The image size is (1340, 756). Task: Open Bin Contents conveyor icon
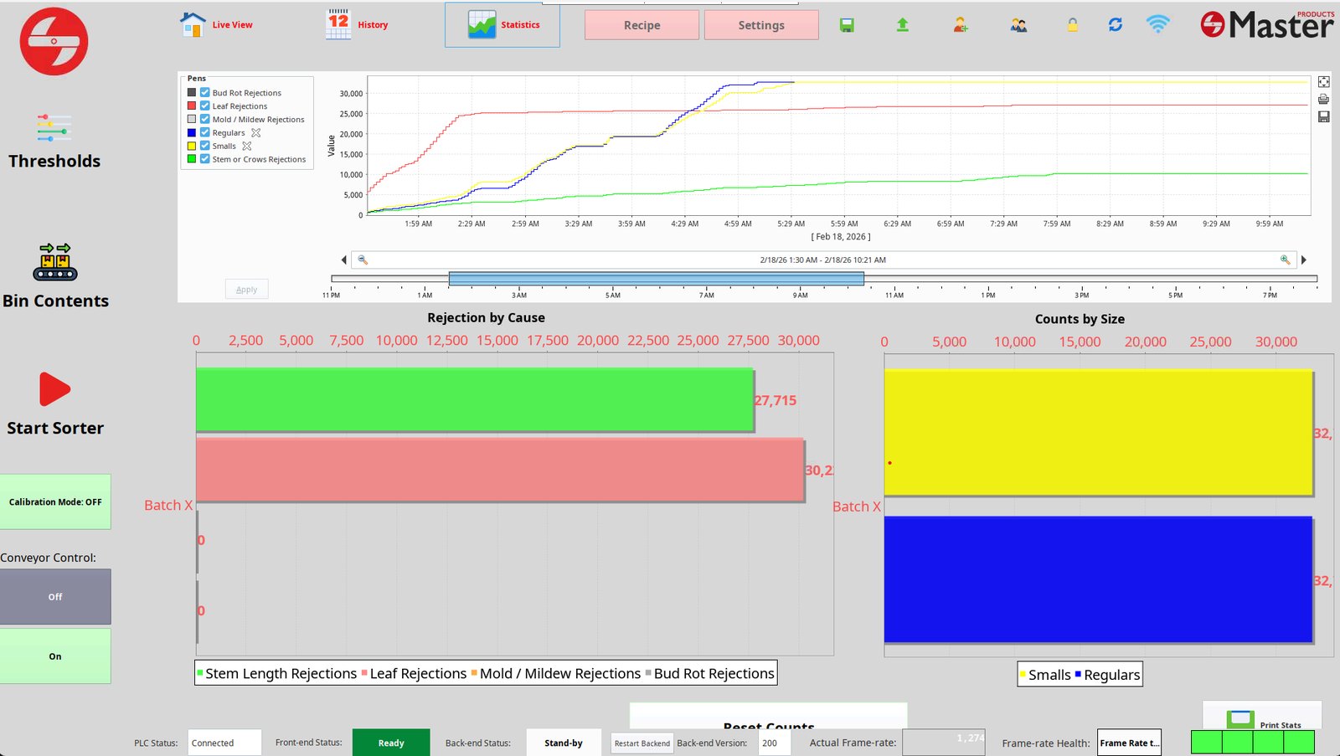tap(55, 261)
